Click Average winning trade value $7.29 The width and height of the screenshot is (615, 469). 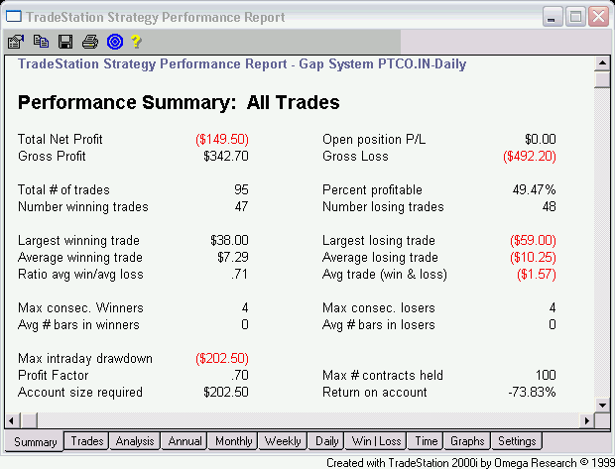tap(233, 257)
